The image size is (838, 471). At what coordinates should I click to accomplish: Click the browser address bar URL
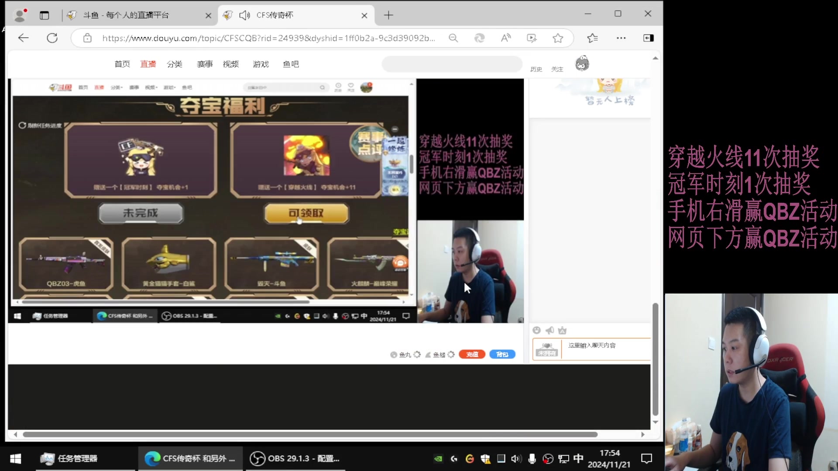(x=268, y=38)
